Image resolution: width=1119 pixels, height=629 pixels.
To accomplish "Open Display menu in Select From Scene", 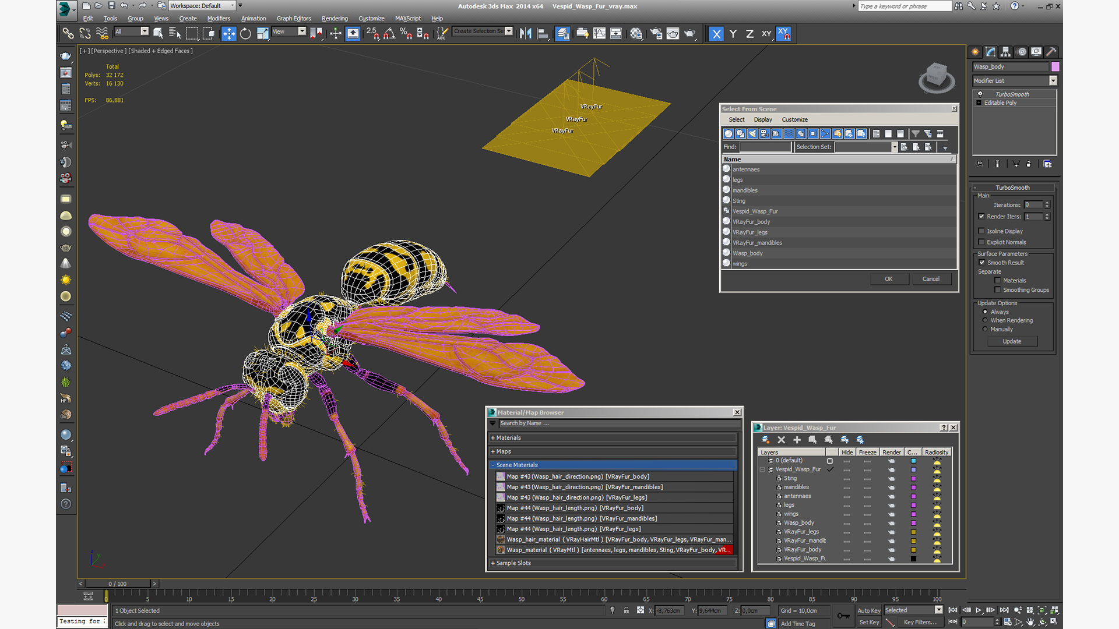I will [762, 119].
